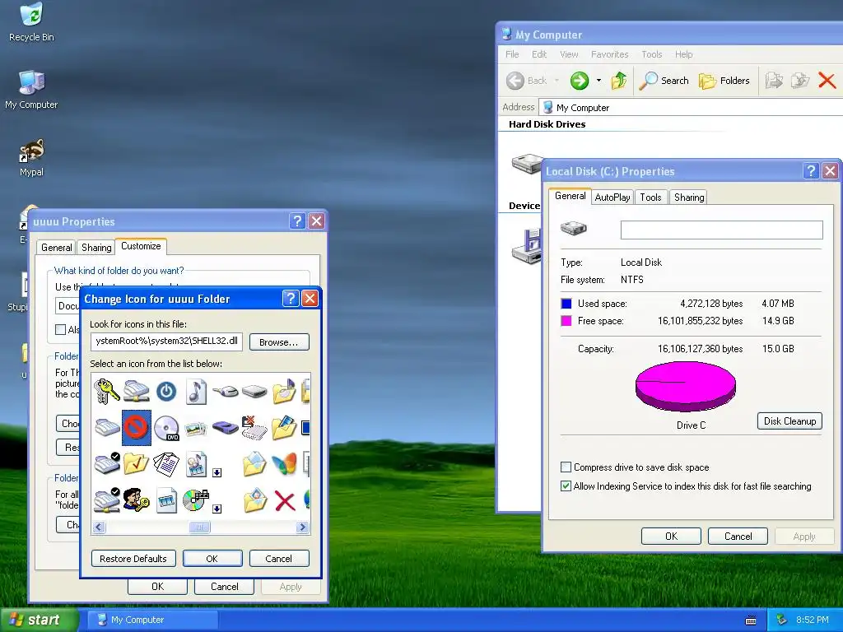Open the Favorites menu
This screenshot has height=632, width=843.
610,54
